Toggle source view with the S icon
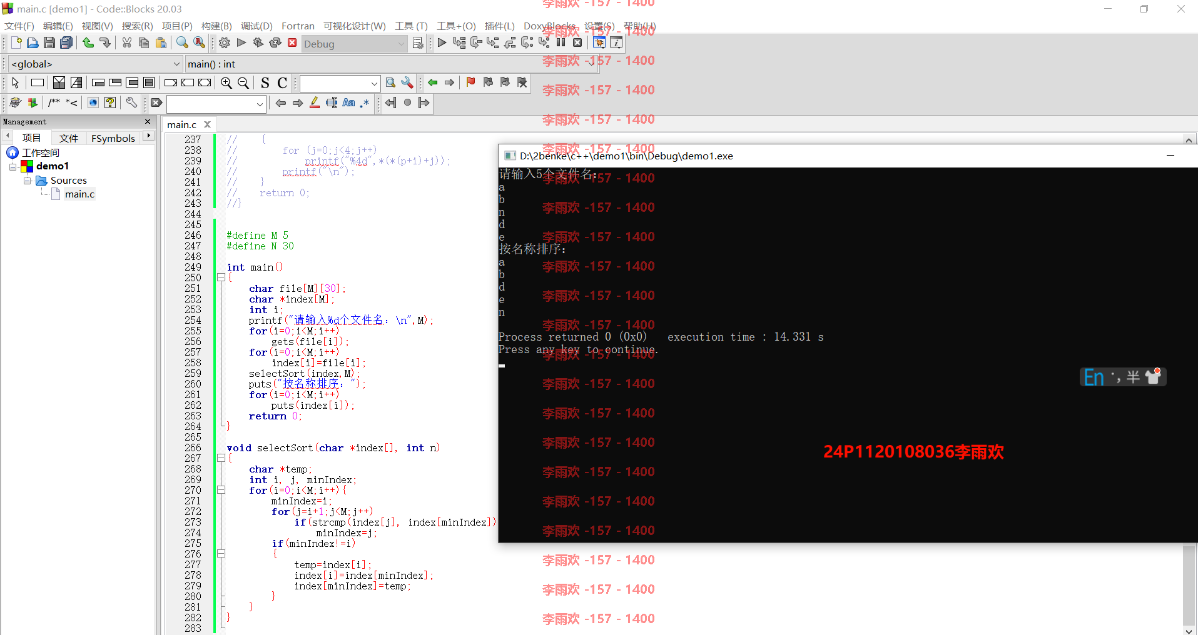Viewport: 1198px width, 635px height. [265, 82]
